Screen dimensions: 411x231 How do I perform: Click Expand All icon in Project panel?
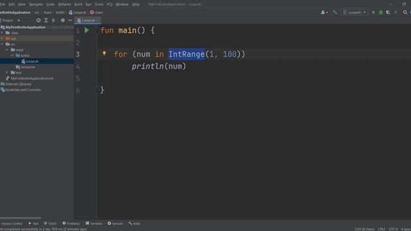click(46, 20)
